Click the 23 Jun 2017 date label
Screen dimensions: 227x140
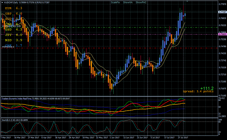pos(142,137)
